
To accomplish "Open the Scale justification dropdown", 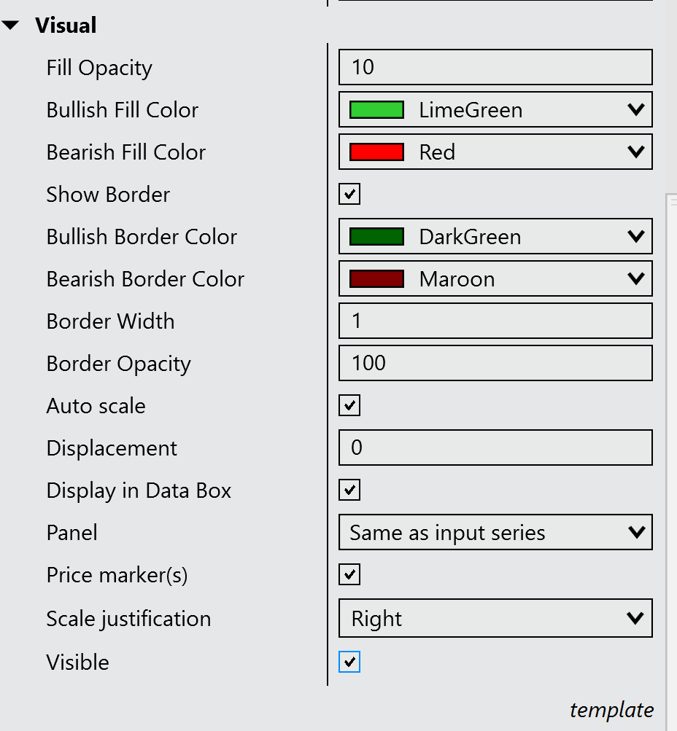I will point(495,619).
